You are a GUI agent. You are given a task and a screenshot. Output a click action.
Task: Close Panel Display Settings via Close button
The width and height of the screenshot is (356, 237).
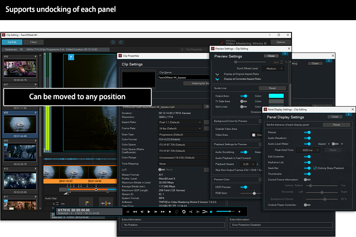coord(335,117)
